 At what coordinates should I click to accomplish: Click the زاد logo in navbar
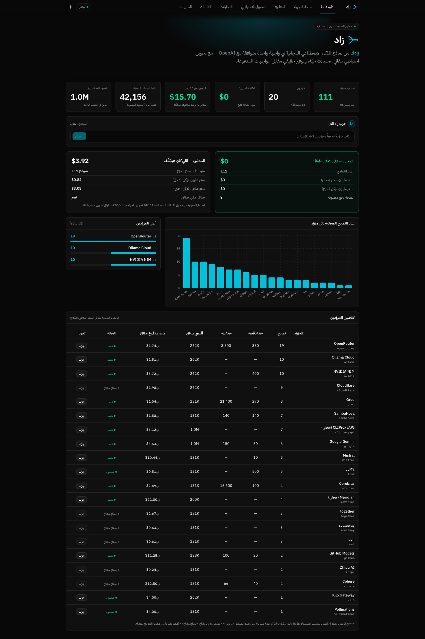point(352,7)
